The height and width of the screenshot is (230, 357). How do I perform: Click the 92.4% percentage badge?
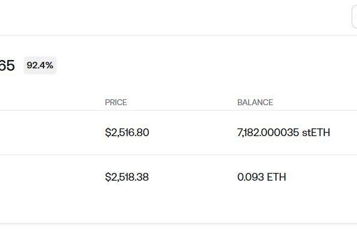[x=40, y=65]
